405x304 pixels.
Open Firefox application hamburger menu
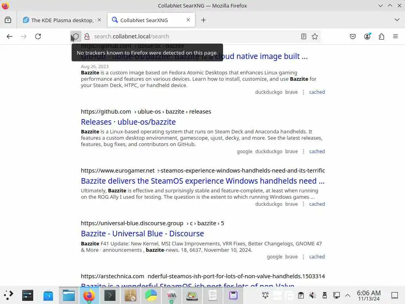coord(396,36)
